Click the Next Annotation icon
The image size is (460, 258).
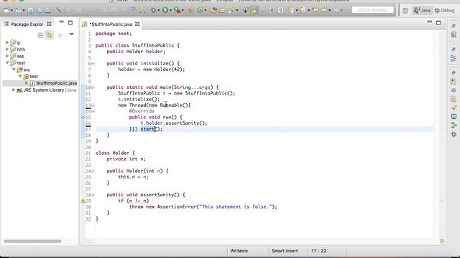[290, 10]
